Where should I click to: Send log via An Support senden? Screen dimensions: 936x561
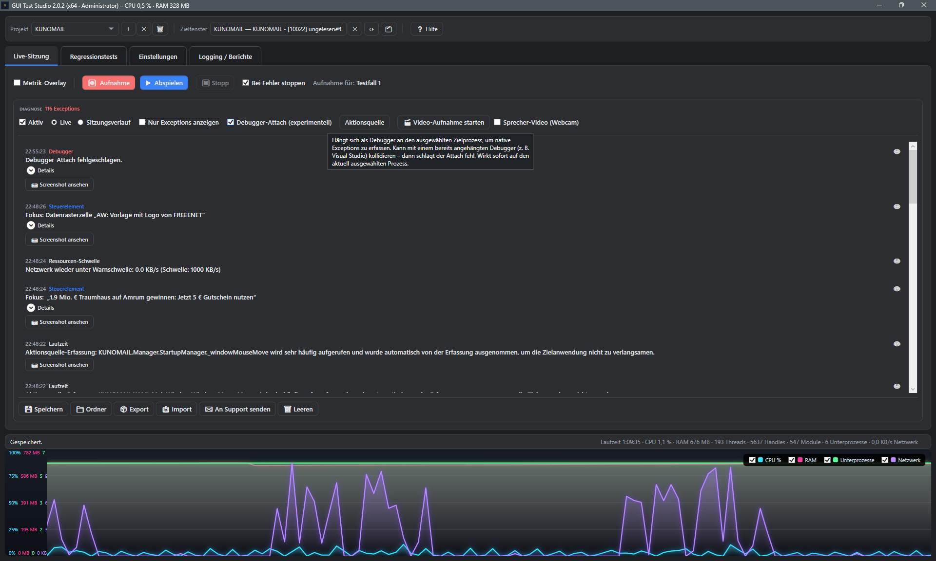coord(237,409)
